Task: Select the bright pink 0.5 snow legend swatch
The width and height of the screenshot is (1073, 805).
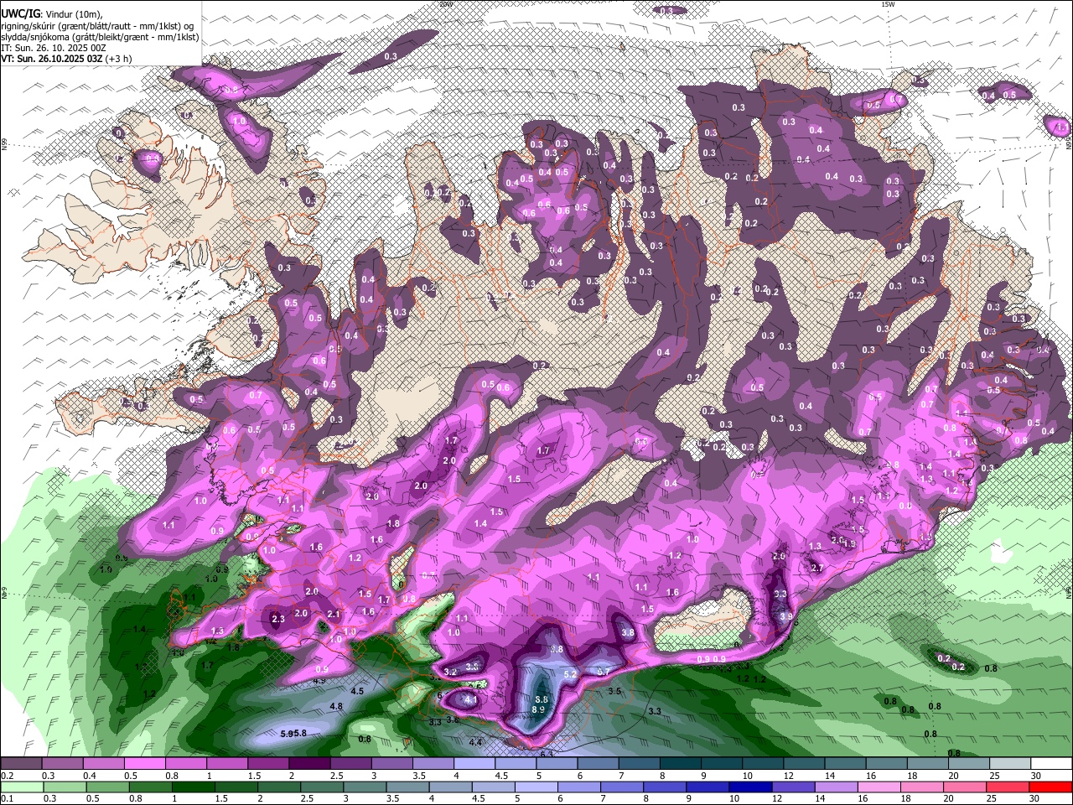Action: (144, 764)
